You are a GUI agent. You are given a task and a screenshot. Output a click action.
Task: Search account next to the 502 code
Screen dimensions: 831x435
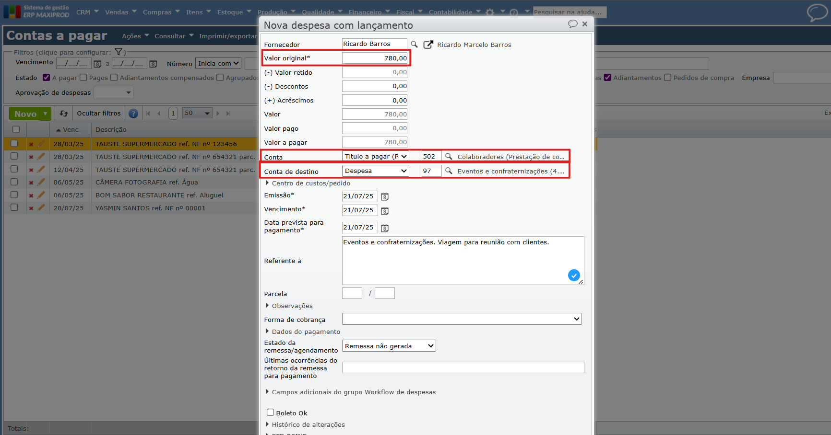tap(449, 157)
